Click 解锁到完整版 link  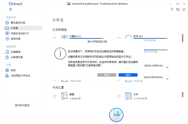pyautogui.click(x=22, y=105)
